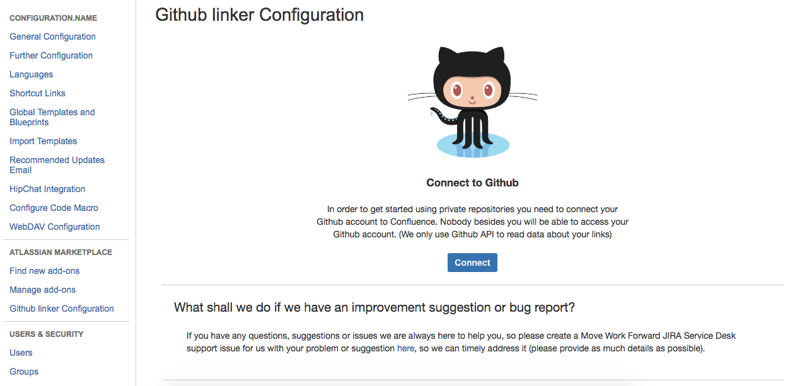Open the 'here' support link

[405, 348]
